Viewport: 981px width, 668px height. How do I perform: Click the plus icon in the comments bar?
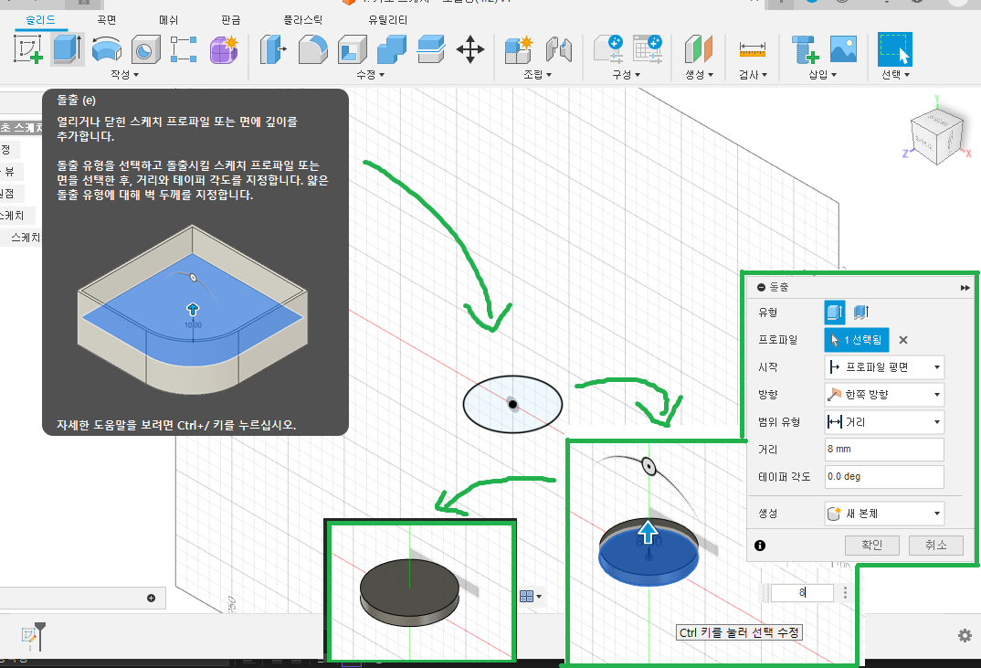[x=151, y=598]
